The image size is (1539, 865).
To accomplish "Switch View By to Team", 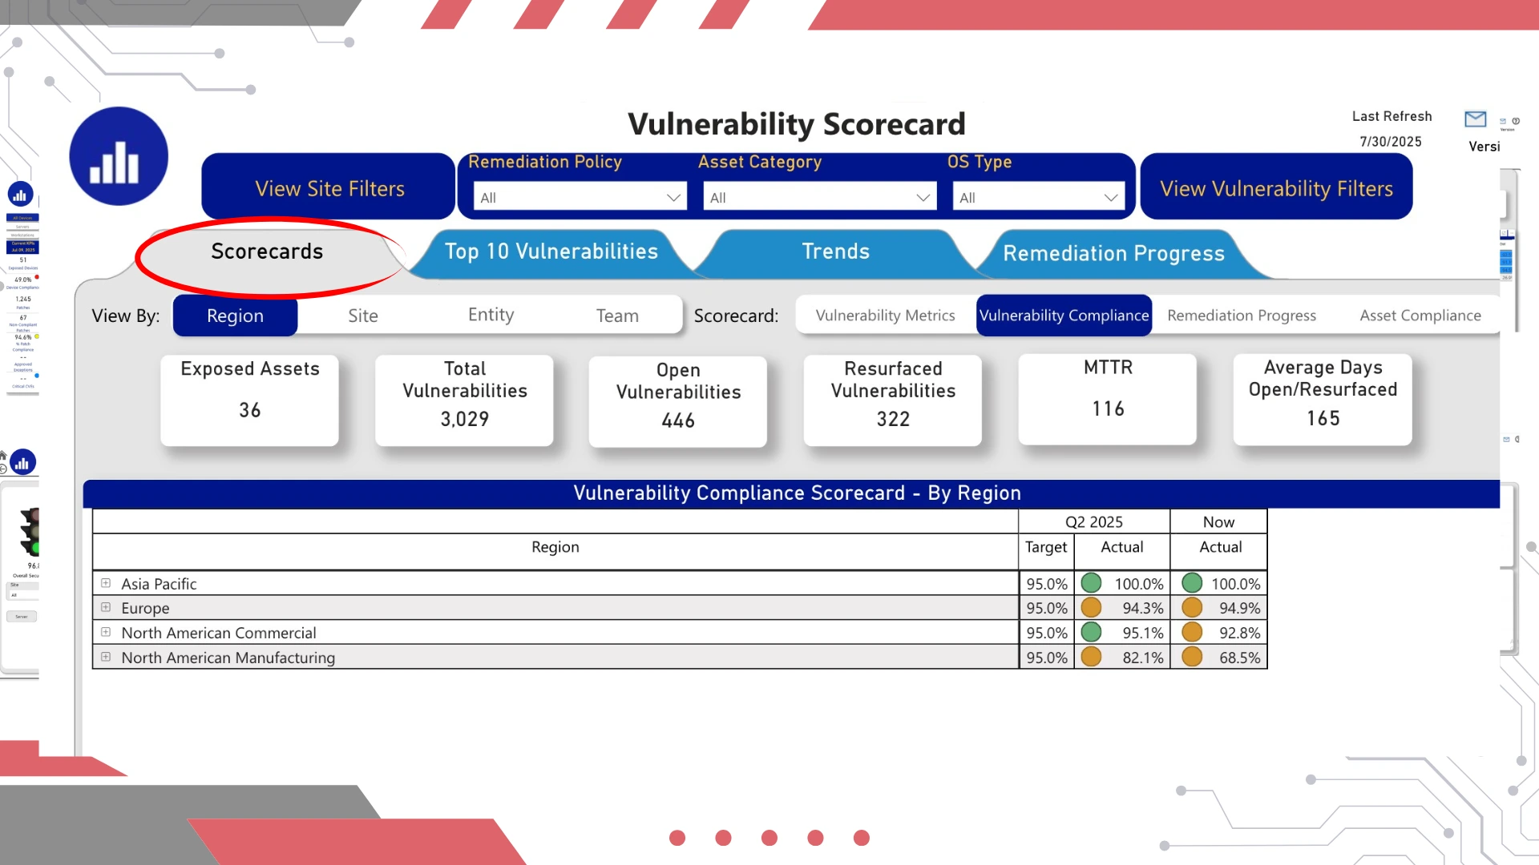I will tap(617, 316).
